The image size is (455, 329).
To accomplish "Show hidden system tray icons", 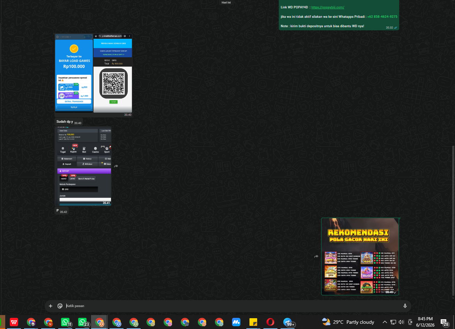I will [385, 322].
